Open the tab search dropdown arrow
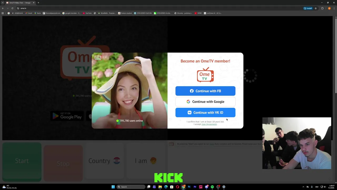This screenshot has width=337, height=190. pyautogui.click(x=3, y=3)
